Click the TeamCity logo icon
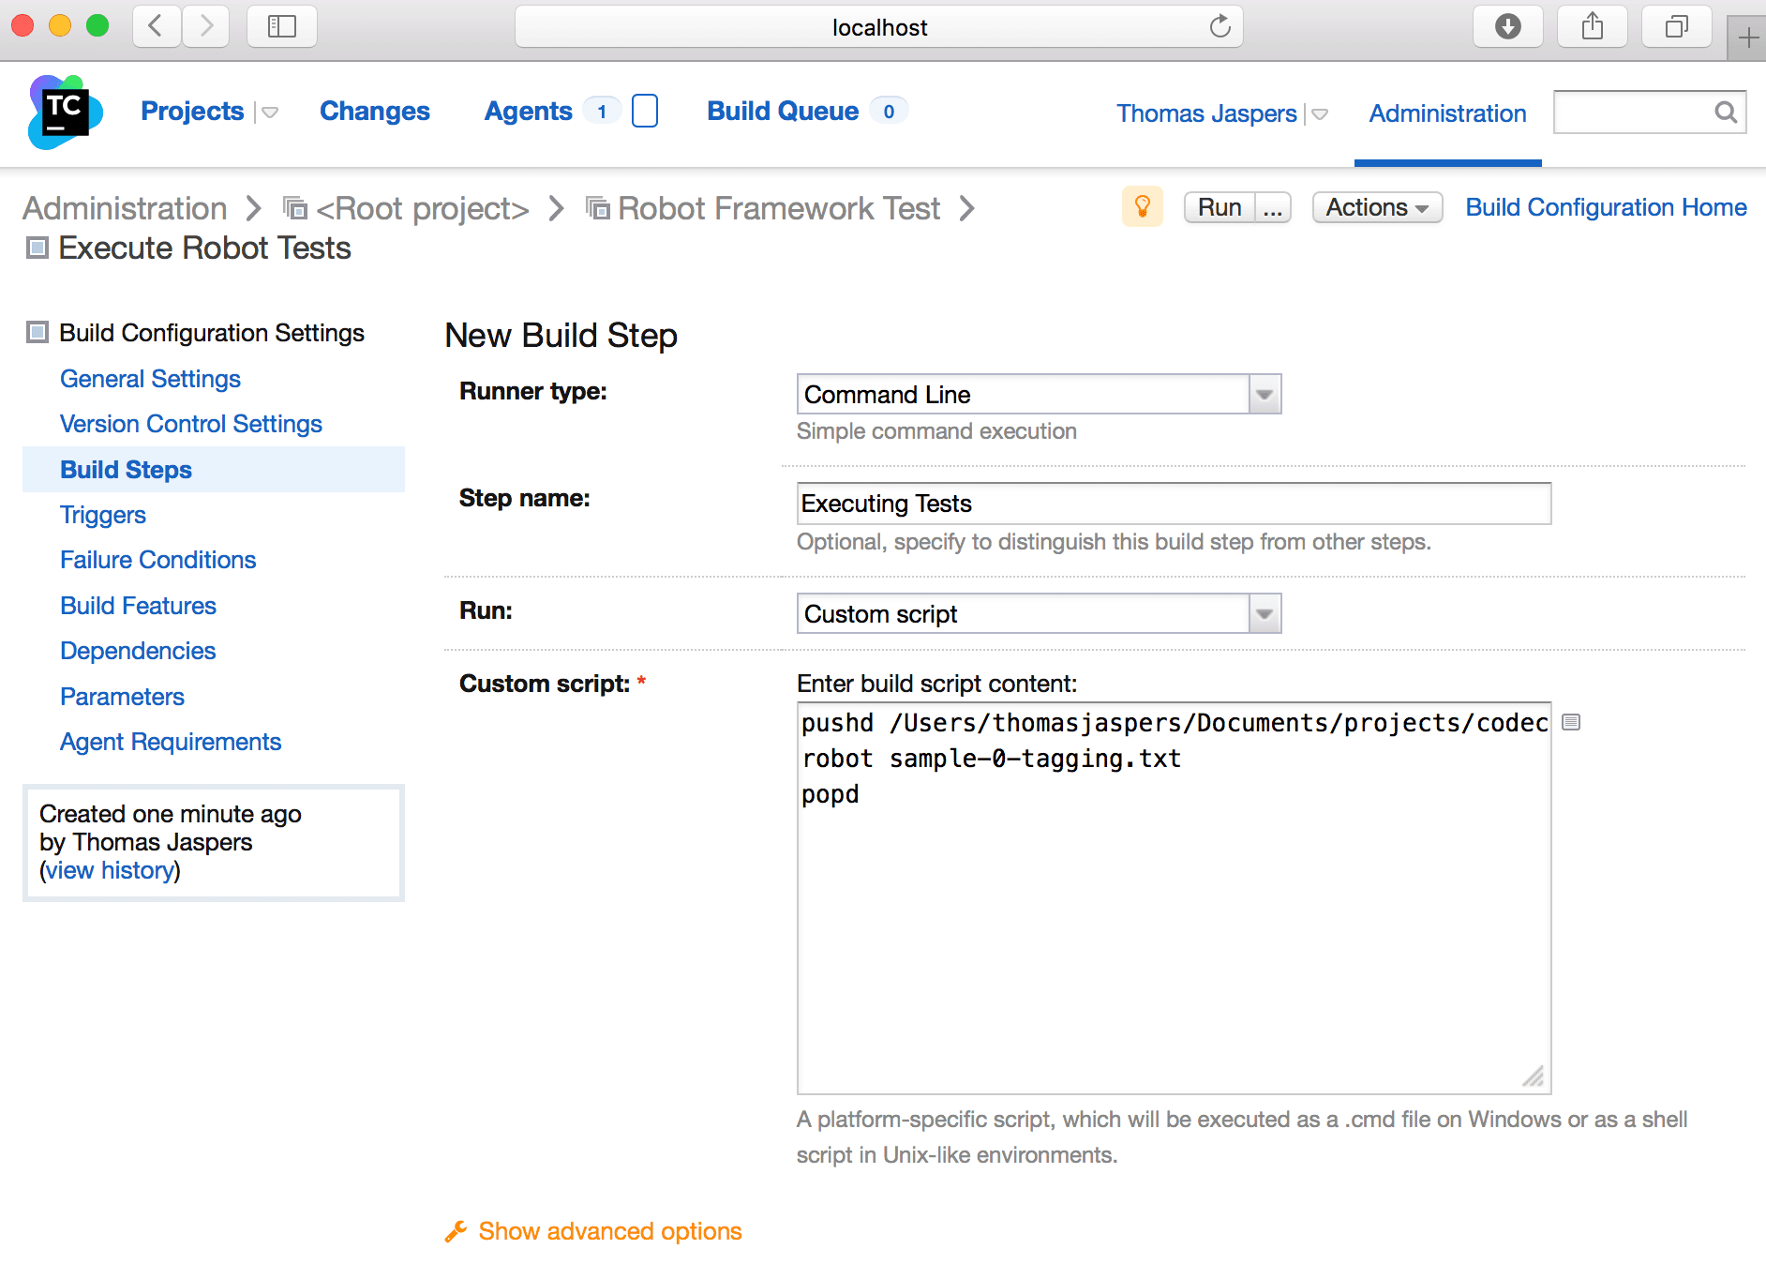The height and width of the screenshot is (1279, 1766). [64, 113]
